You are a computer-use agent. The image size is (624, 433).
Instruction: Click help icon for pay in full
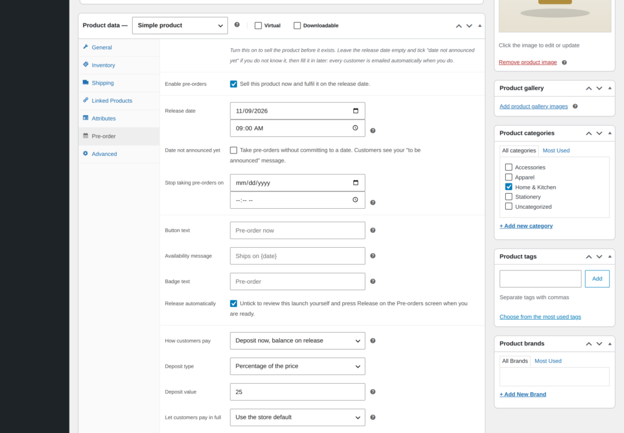pos(373,417)
